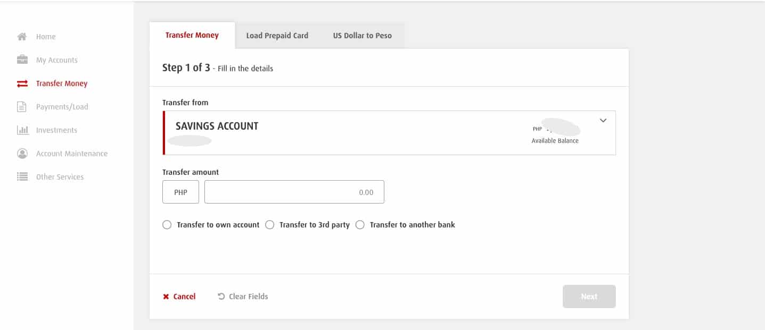Viewport: 765px width, 330px height.
Task: Click the Clear Fields link
Action: coord(243,297)
